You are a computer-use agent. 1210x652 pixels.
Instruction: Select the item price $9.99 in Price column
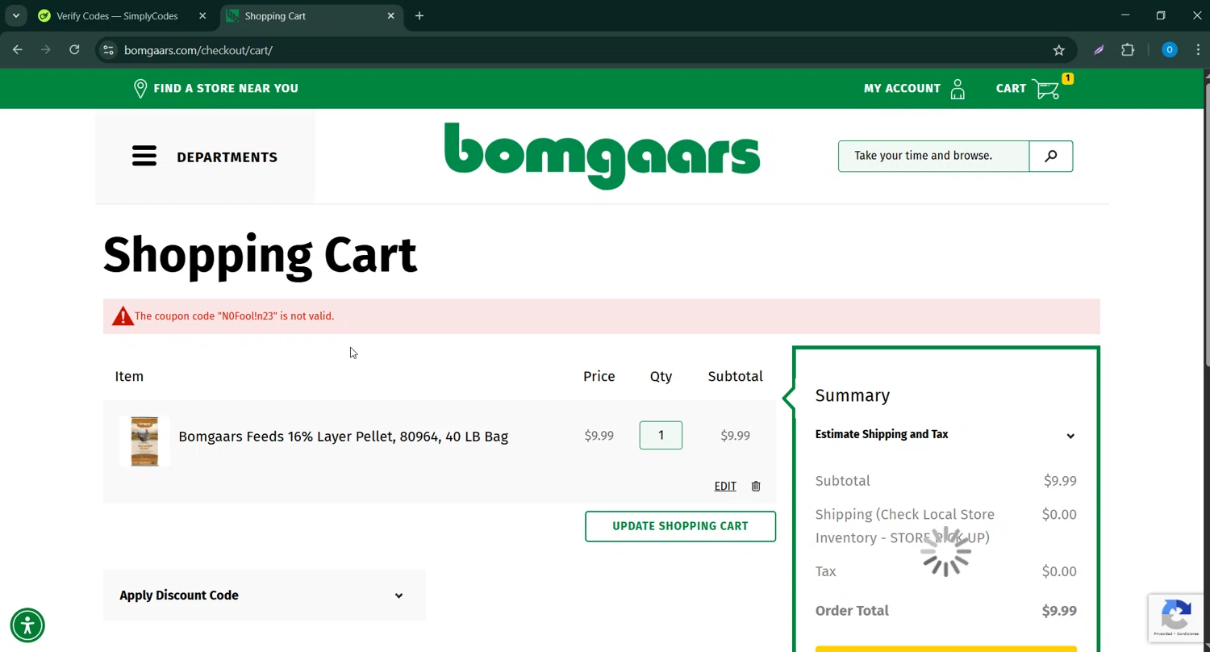click(x=599, y=436)
